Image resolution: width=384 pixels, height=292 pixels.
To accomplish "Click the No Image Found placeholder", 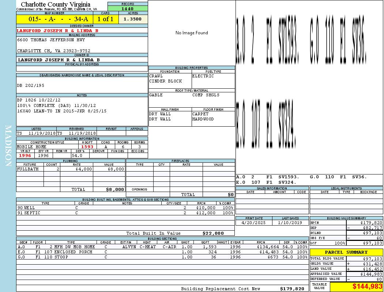I will (192, 33).
